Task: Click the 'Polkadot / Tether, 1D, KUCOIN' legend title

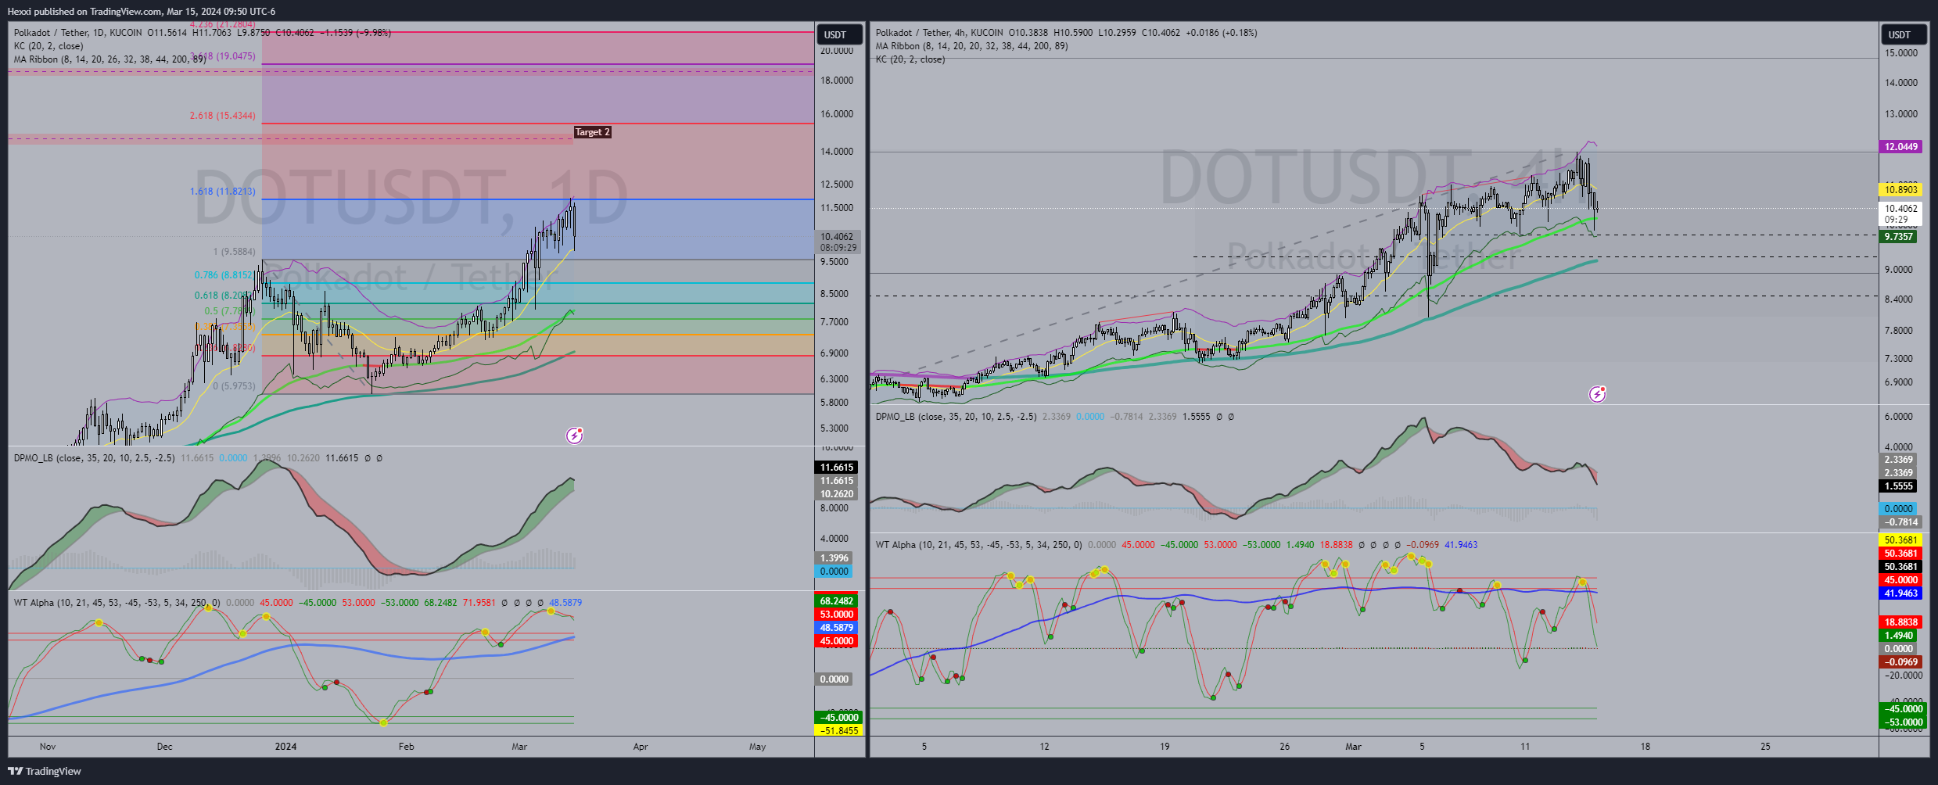Action: point(78,33)
